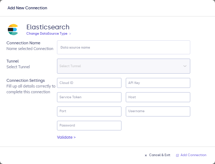Focus the Data source name field
The height and width of the screenshot is (164, 215).
124,47
